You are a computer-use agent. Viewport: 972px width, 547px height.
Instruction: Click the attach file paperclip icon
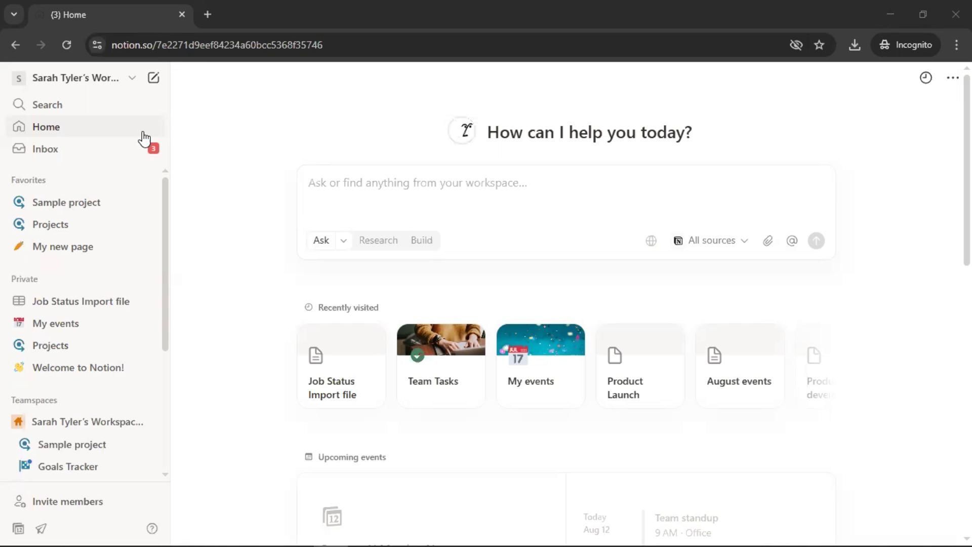coord(767,241)
